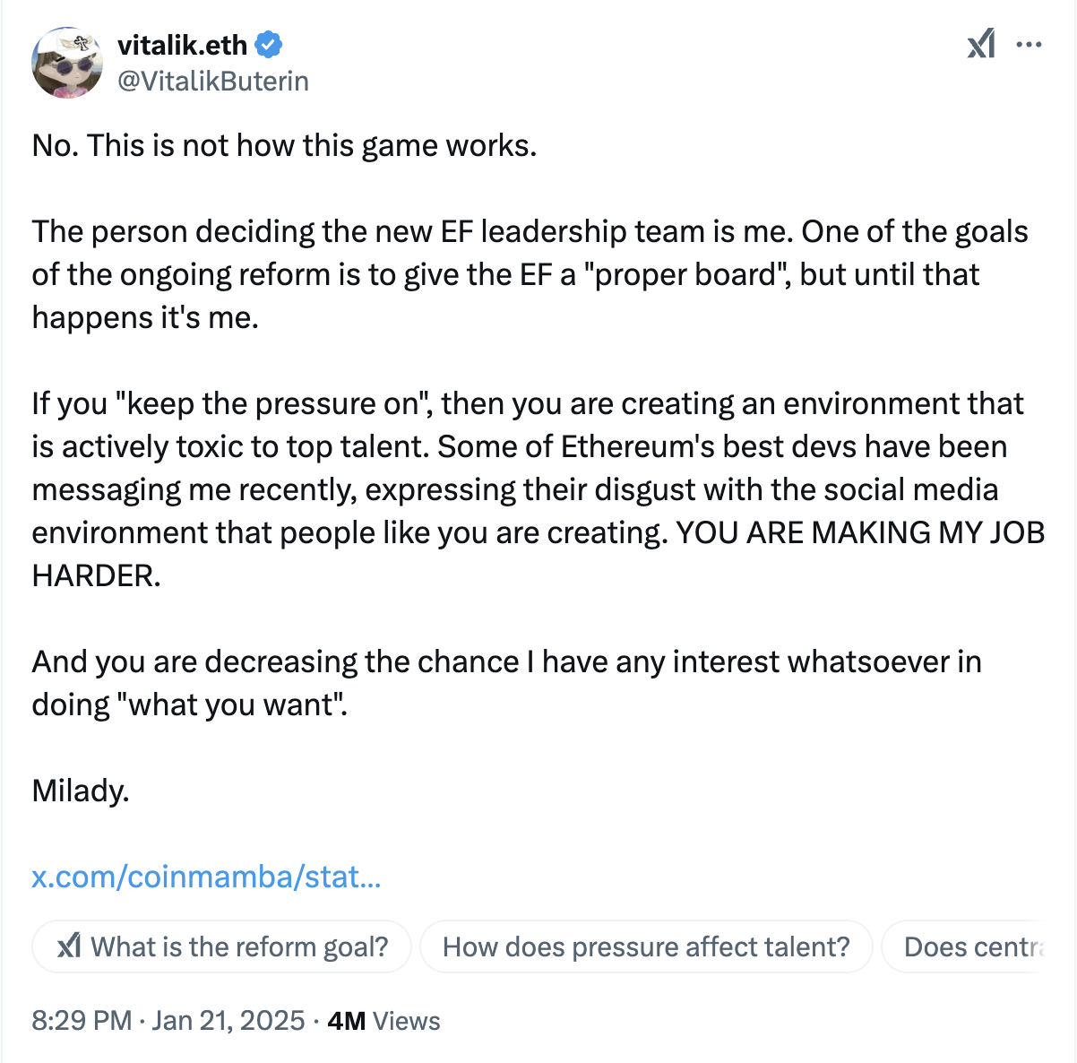Click paragraph starting "If you keep the pressure"
The image size is (1077, 1063).
tap(538, 489)
